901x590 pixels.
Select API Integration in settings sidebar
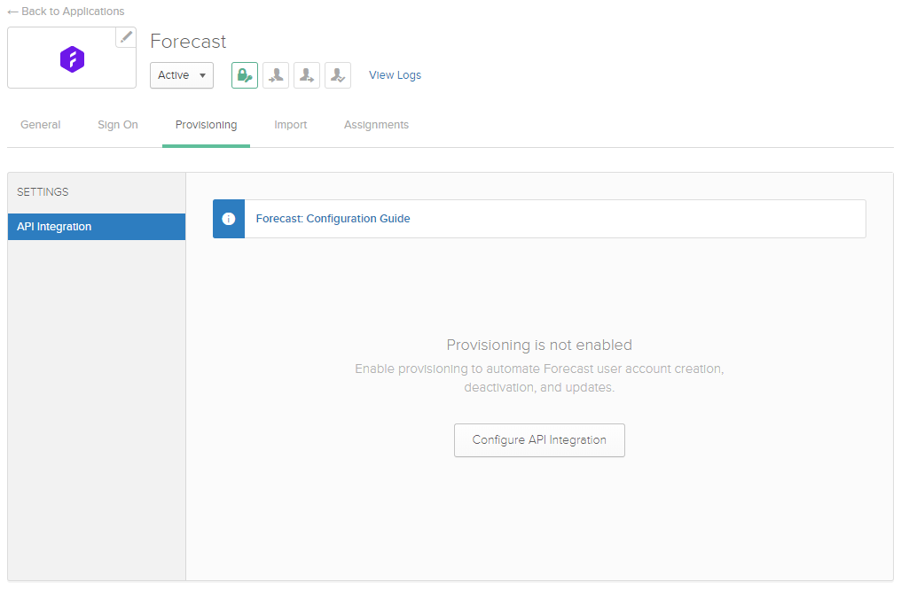click(x=97, y=227)
